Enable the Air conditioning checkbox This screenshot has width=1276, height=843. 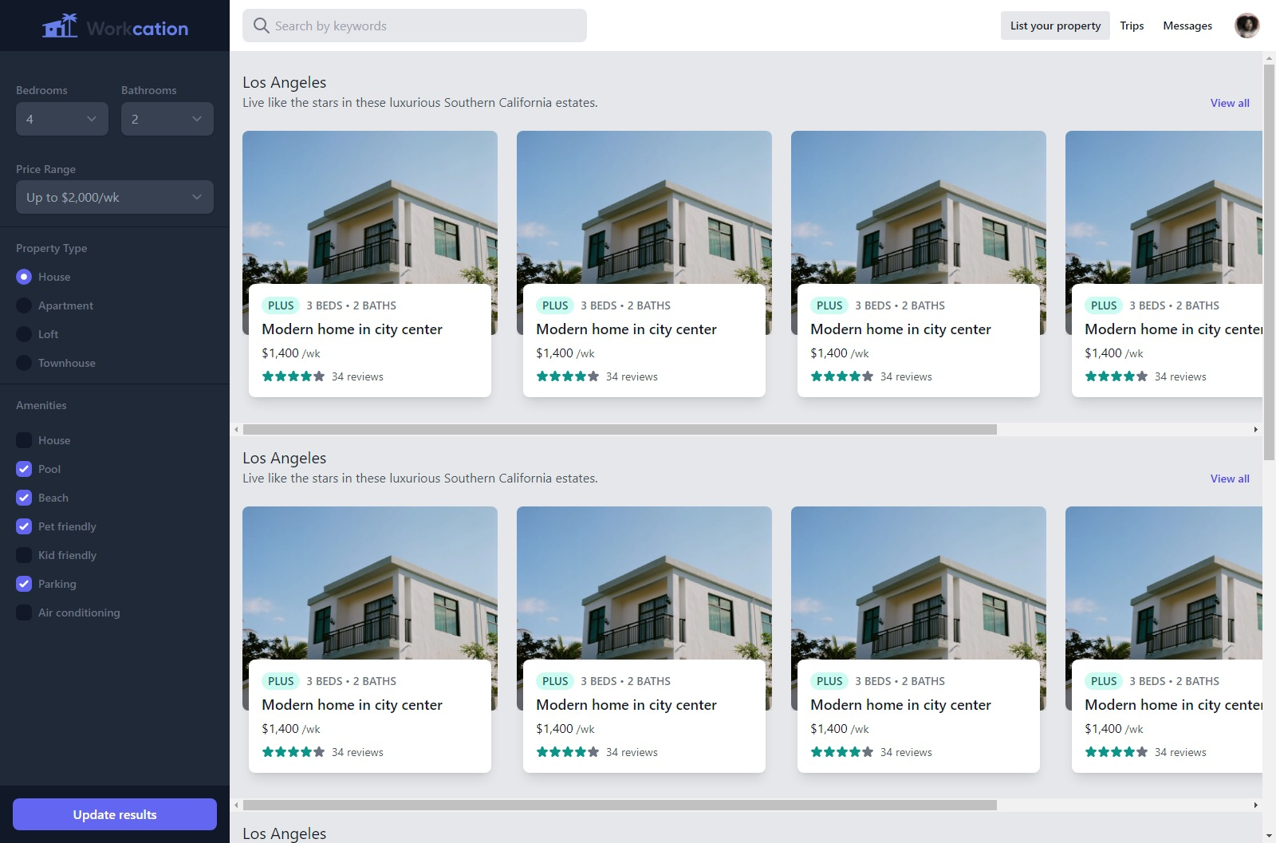(24, 613)
